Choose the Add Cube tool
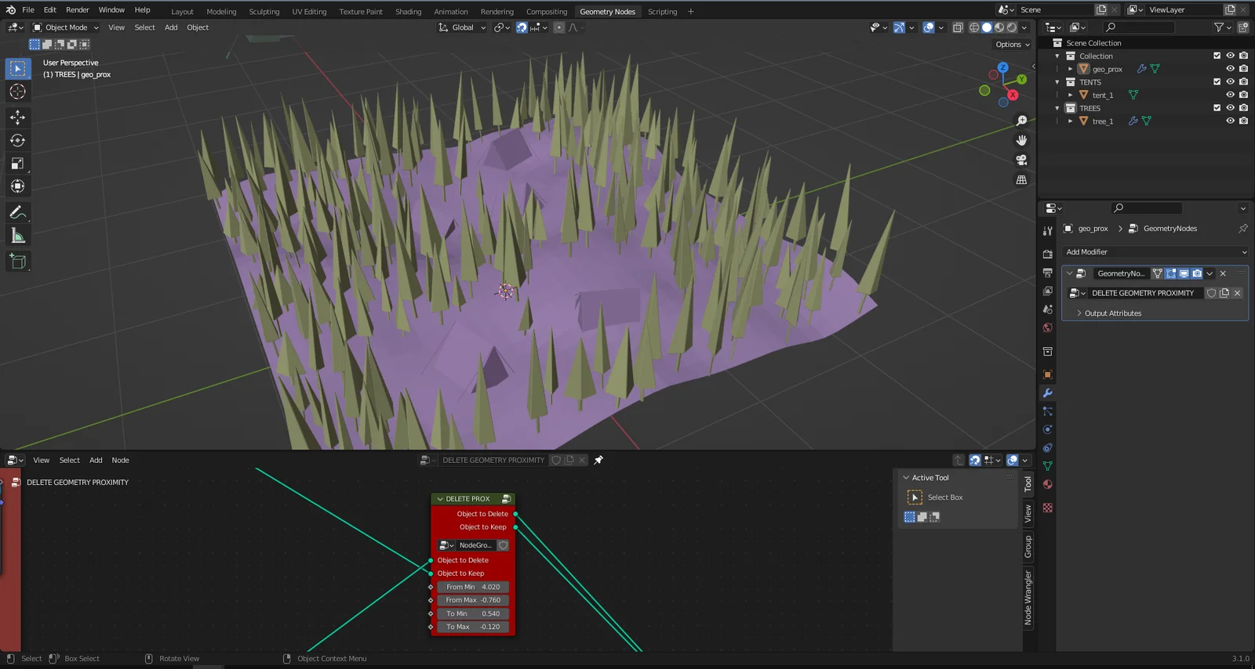 [x=17, y=262]
